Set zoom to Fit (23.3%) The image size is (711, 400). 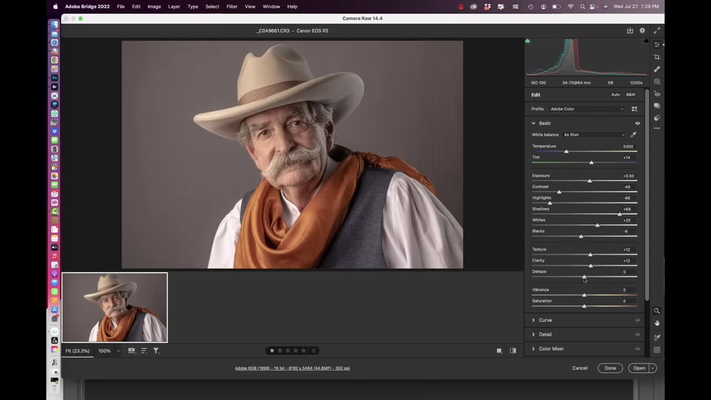tap(78, 351)
